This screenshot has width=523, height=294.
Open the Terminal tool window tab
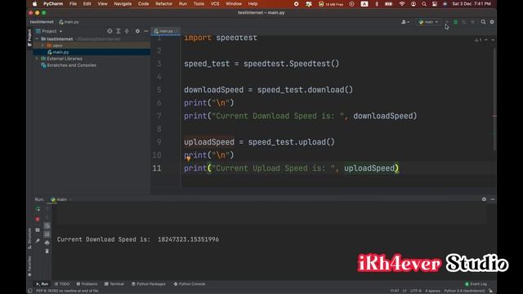pos(114,284)
